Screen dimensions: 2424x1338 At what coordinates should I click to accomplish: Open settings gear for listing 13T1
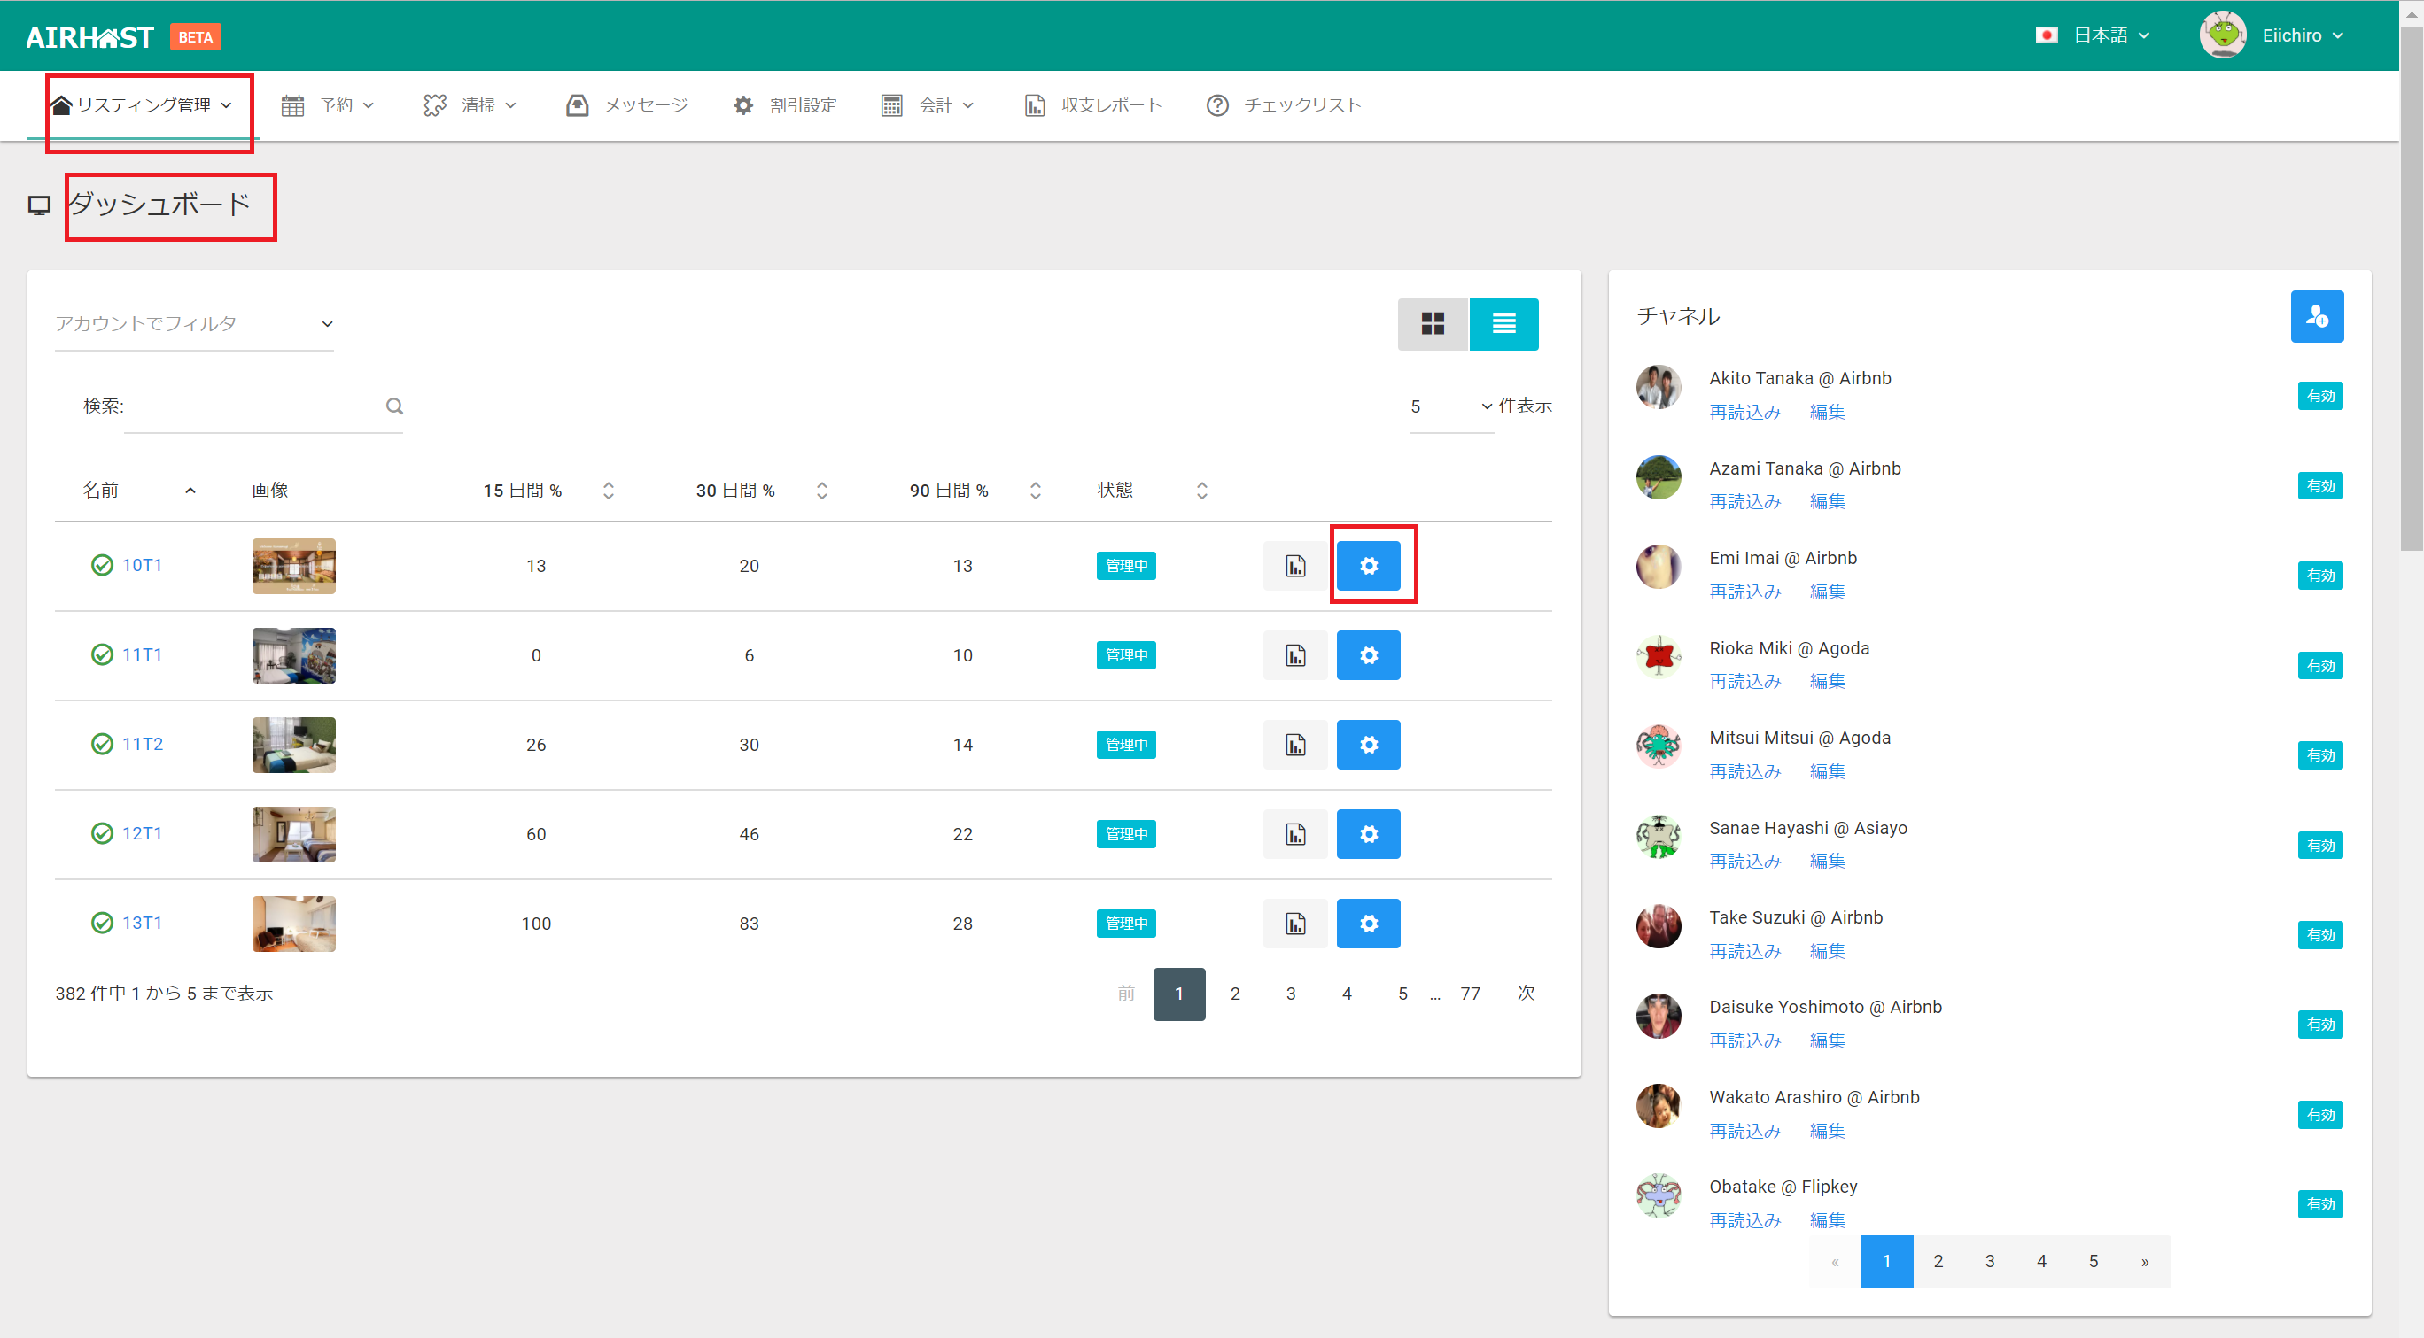[1368, 924]
